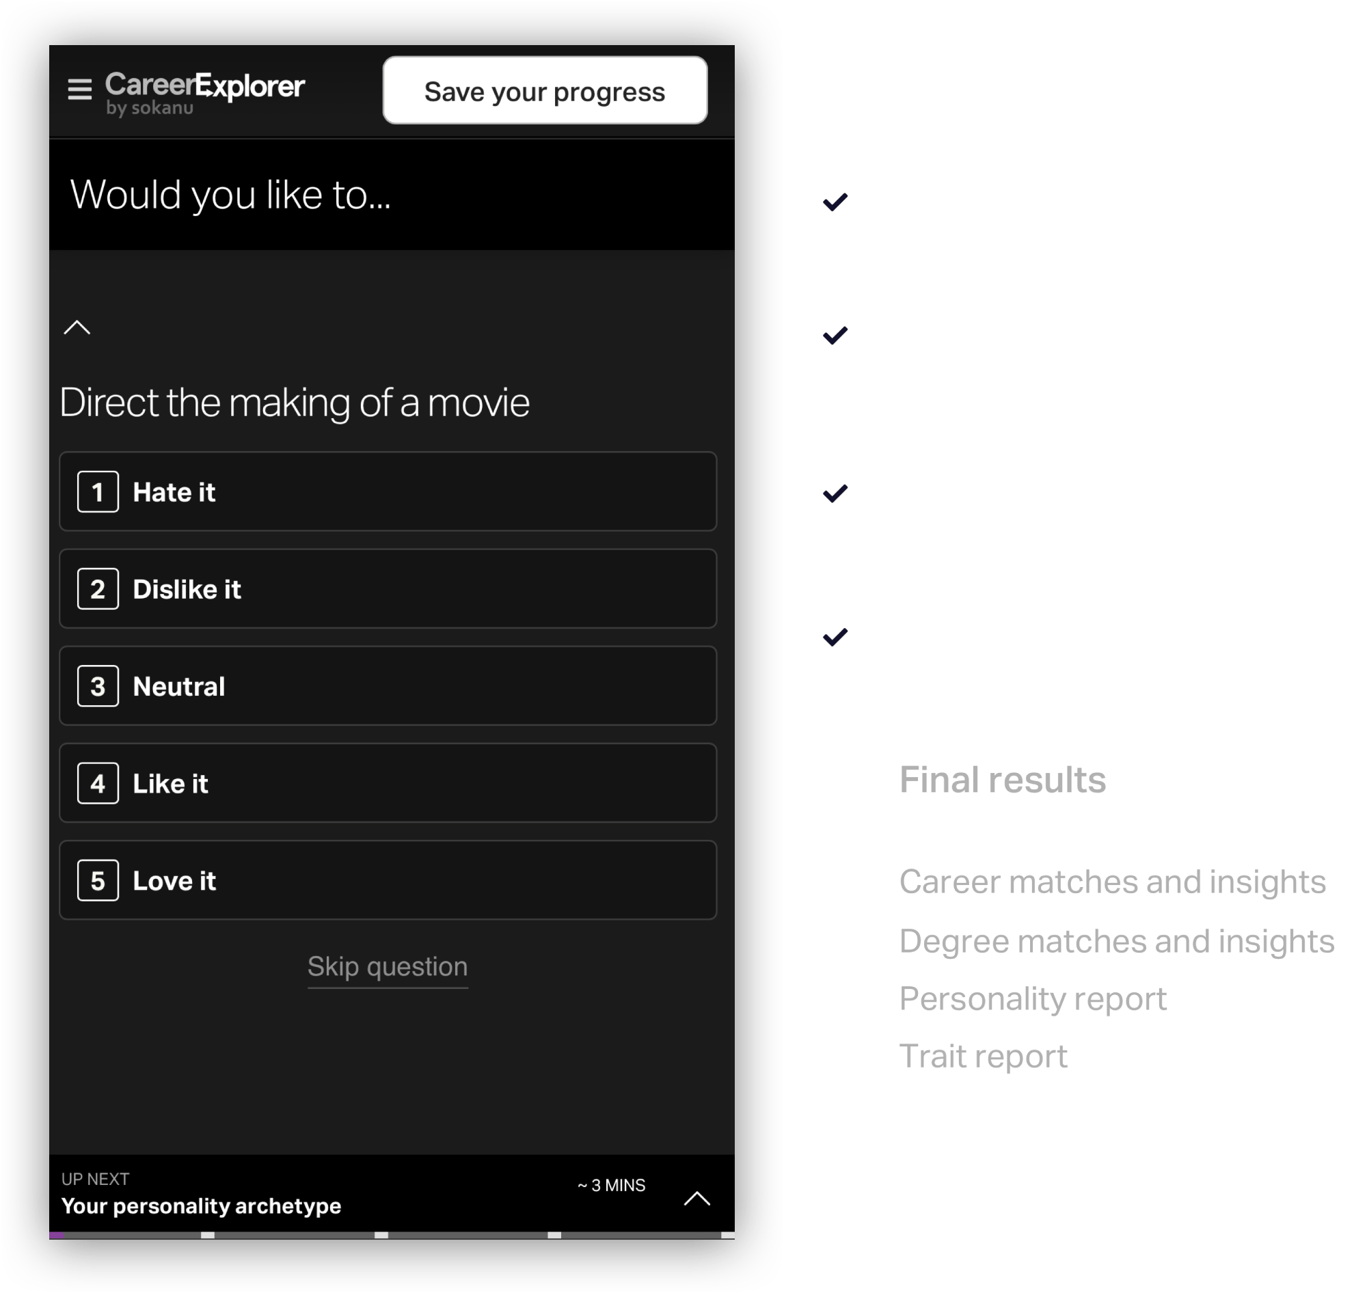
Task: Click the Save your progress button
Action: 547,91
